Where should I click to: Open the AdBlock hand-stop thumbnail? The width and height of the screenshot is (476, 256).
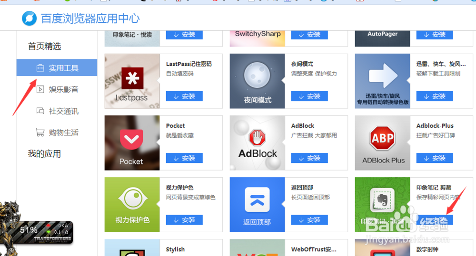pyautogui.click(x=257, y=143)
